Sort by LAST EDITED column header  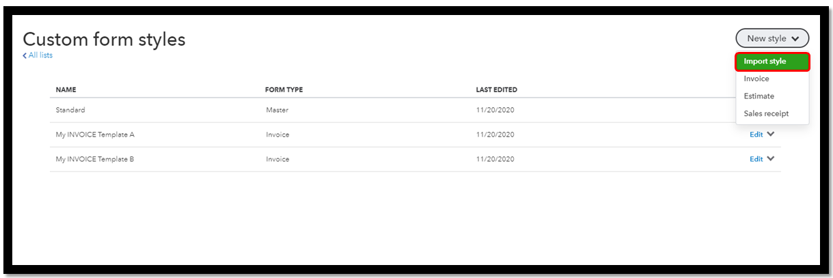tap(496, 89)
